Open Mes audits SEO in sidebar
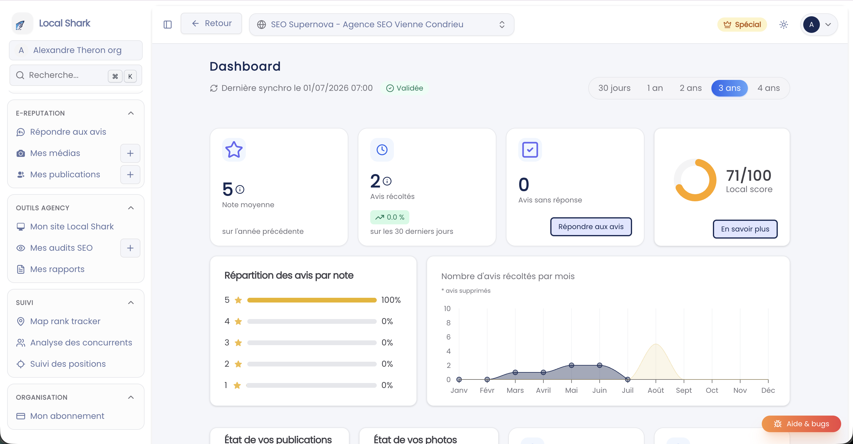Screen dimensions: 853x444 tap(61, 248)
